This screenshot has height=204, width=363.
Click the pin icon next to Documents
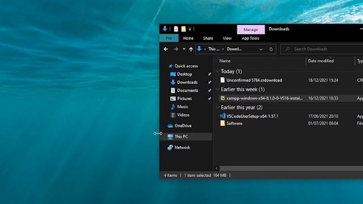click(x=209, y=91)
